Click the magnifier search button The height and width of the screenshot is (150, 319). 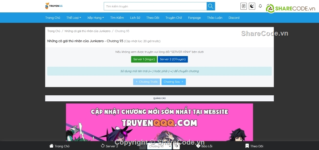tap(211, 6)
